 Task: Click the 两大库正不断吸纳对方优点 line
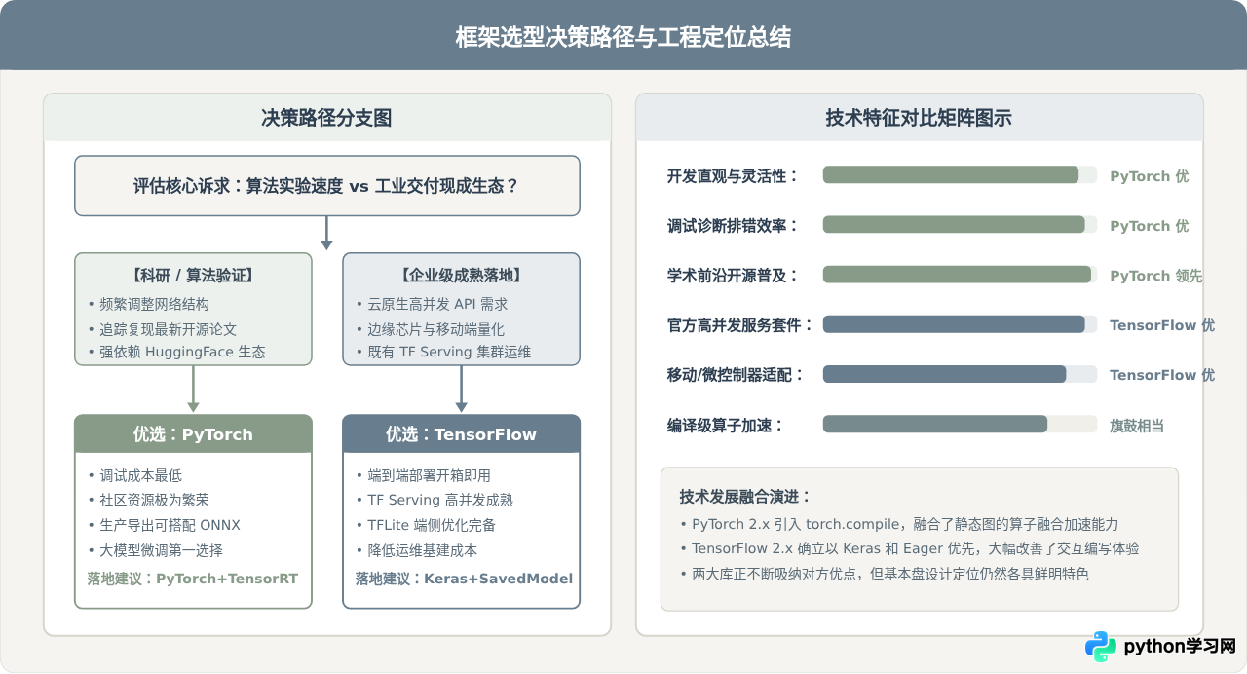pyautogui.click(x=884, y=574)
